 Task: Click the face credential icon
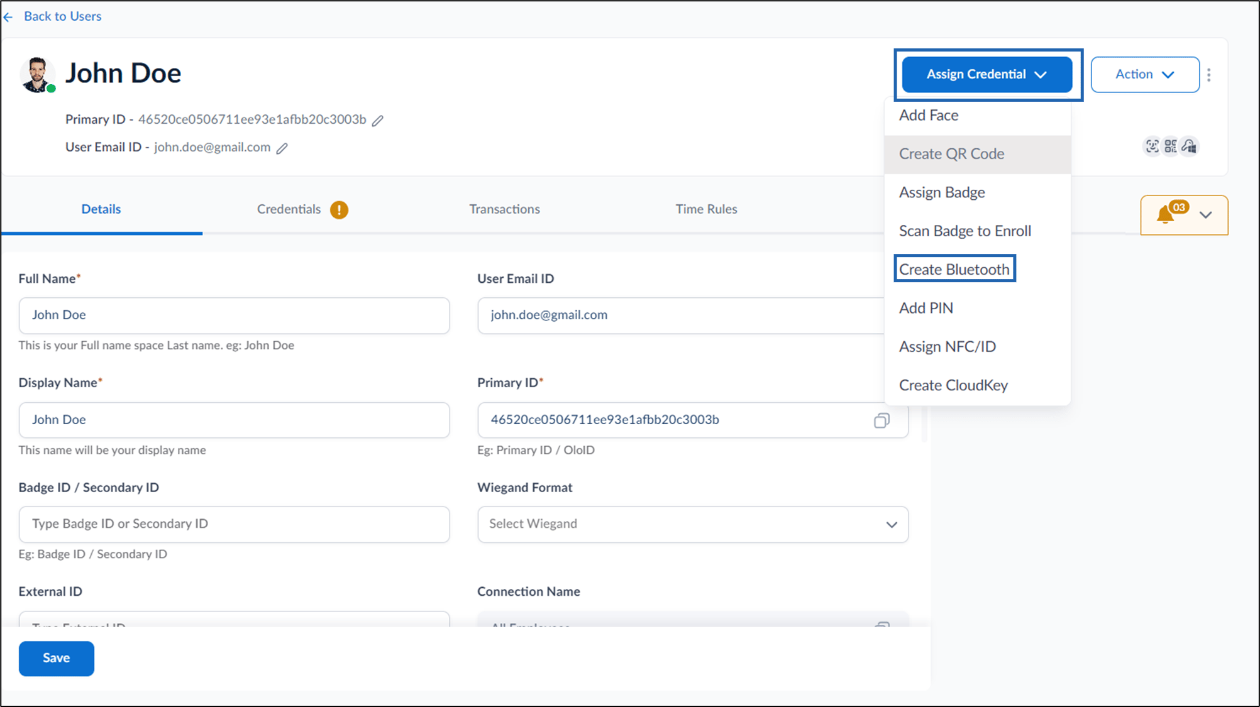coord(1152,146)
